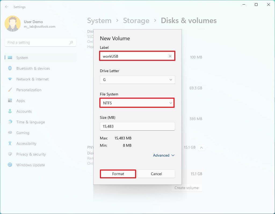
Task: Click the User Demo profile picture
Action: 13,24
